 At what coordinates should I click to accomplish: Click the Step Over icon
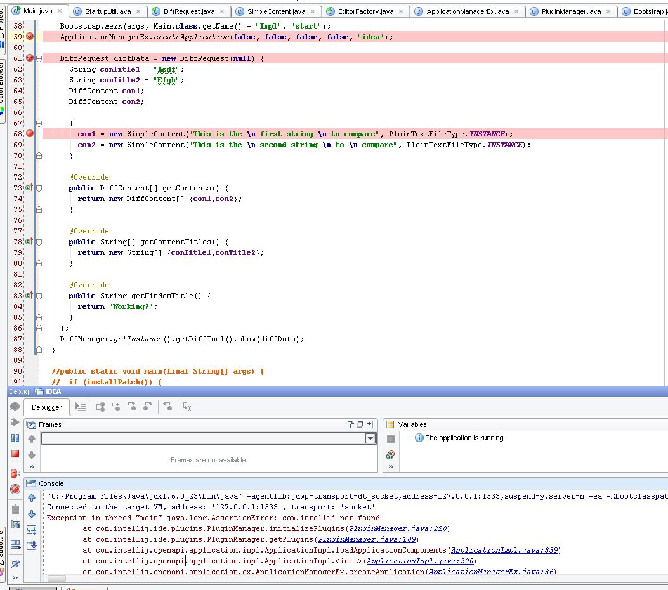point(100,407)
